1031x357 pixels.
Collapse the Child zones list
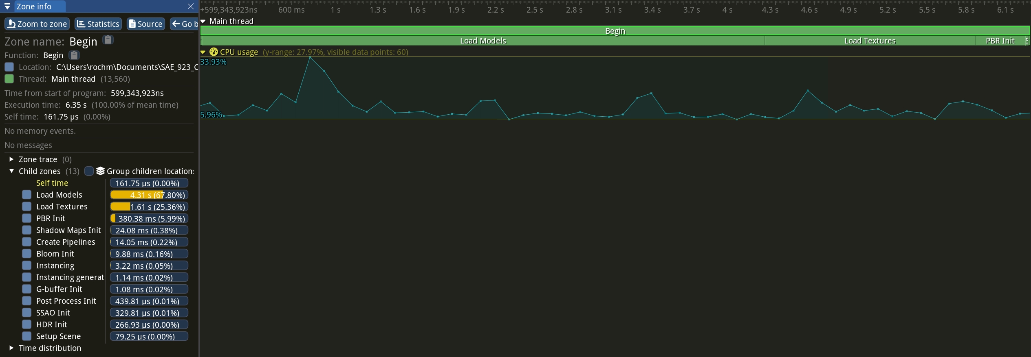pyautogui.click(x=11, y=171)
